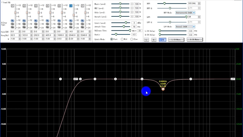The width and height of the screenshot is (243, 137).
Task: Mute right channel with R CH Mute
Action: click(195, 40)
